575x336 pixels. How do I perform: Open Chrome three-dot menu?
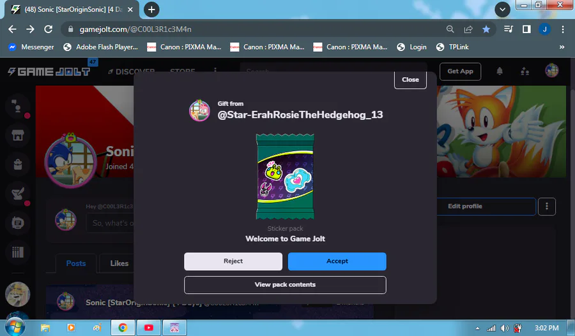click(x=563, y=29)
